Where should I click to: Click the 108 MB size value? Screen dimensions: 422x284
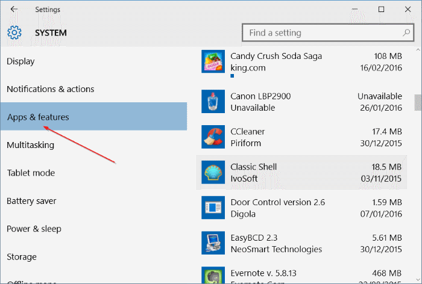click(x=388, y=56)
